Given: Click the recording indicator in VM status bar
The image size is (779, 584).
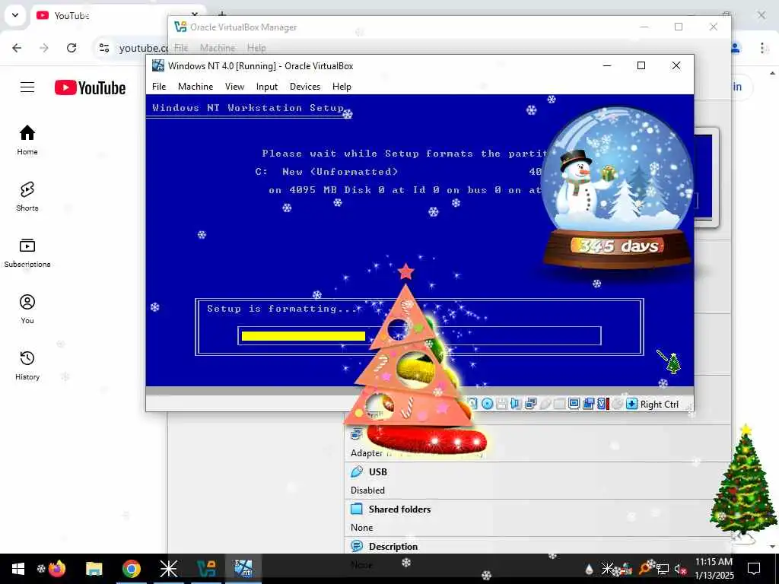Looking at the screenshot, I should pyautogui.click(x=588, y=405).
